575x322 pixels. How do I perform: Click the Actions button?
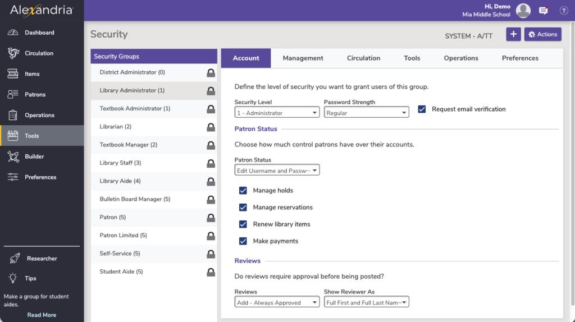pyautogui.click(x=542, y=34)
